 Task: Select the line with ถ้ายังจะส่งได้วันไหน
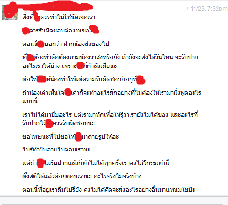[110, 57]
